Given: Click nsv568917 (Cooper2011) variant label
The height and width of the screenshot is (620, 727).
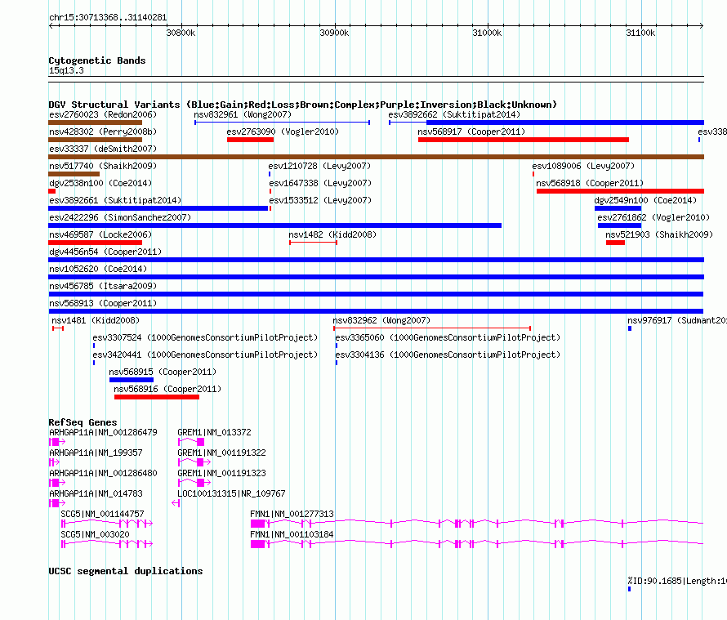Looking at the screenshot, I should tap(471, 132).
